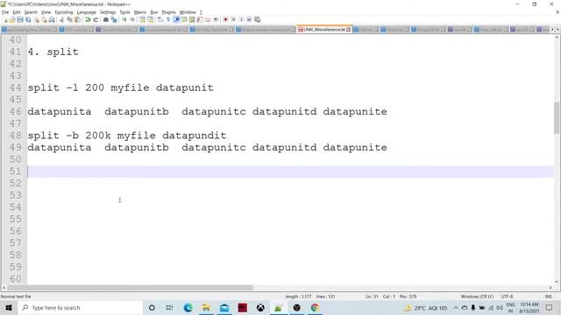Click 'datapunita' on line 46
Screen dimensions: 561x315
click(x=60, y=111)
